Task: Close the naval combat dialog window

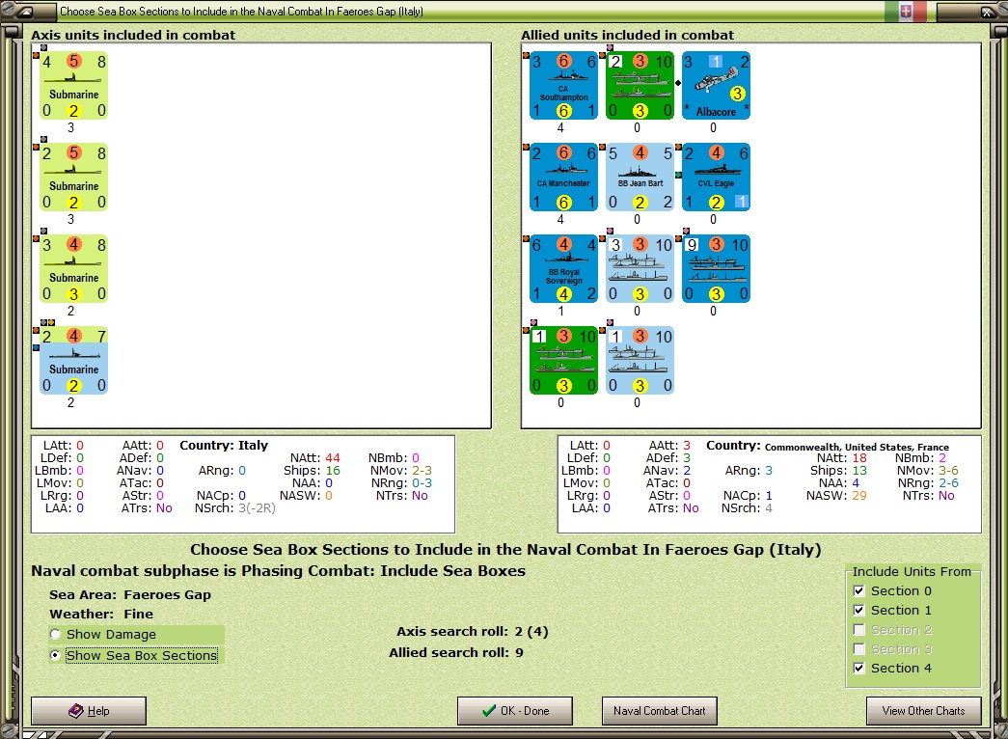Action: tap(986, 12)
